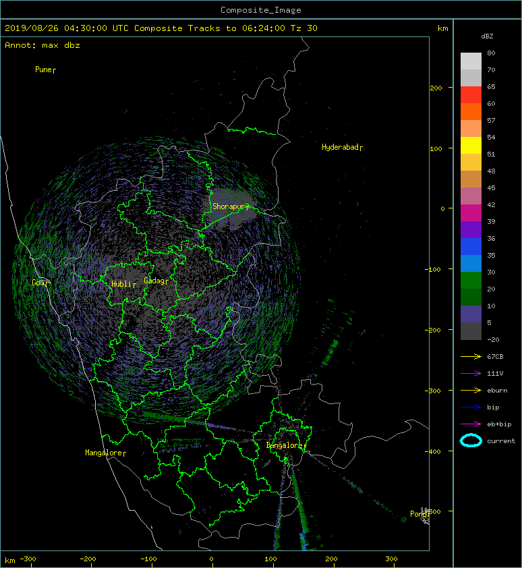Viewport: 522px width, 568px height.
Task: Click the cyan current ellipse icon
Action: [471, 441]
